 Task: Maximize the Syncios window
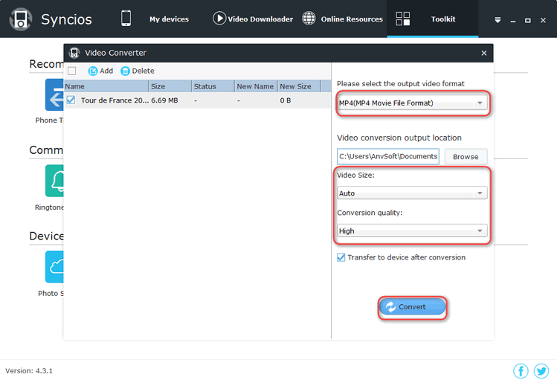point(528,21)
